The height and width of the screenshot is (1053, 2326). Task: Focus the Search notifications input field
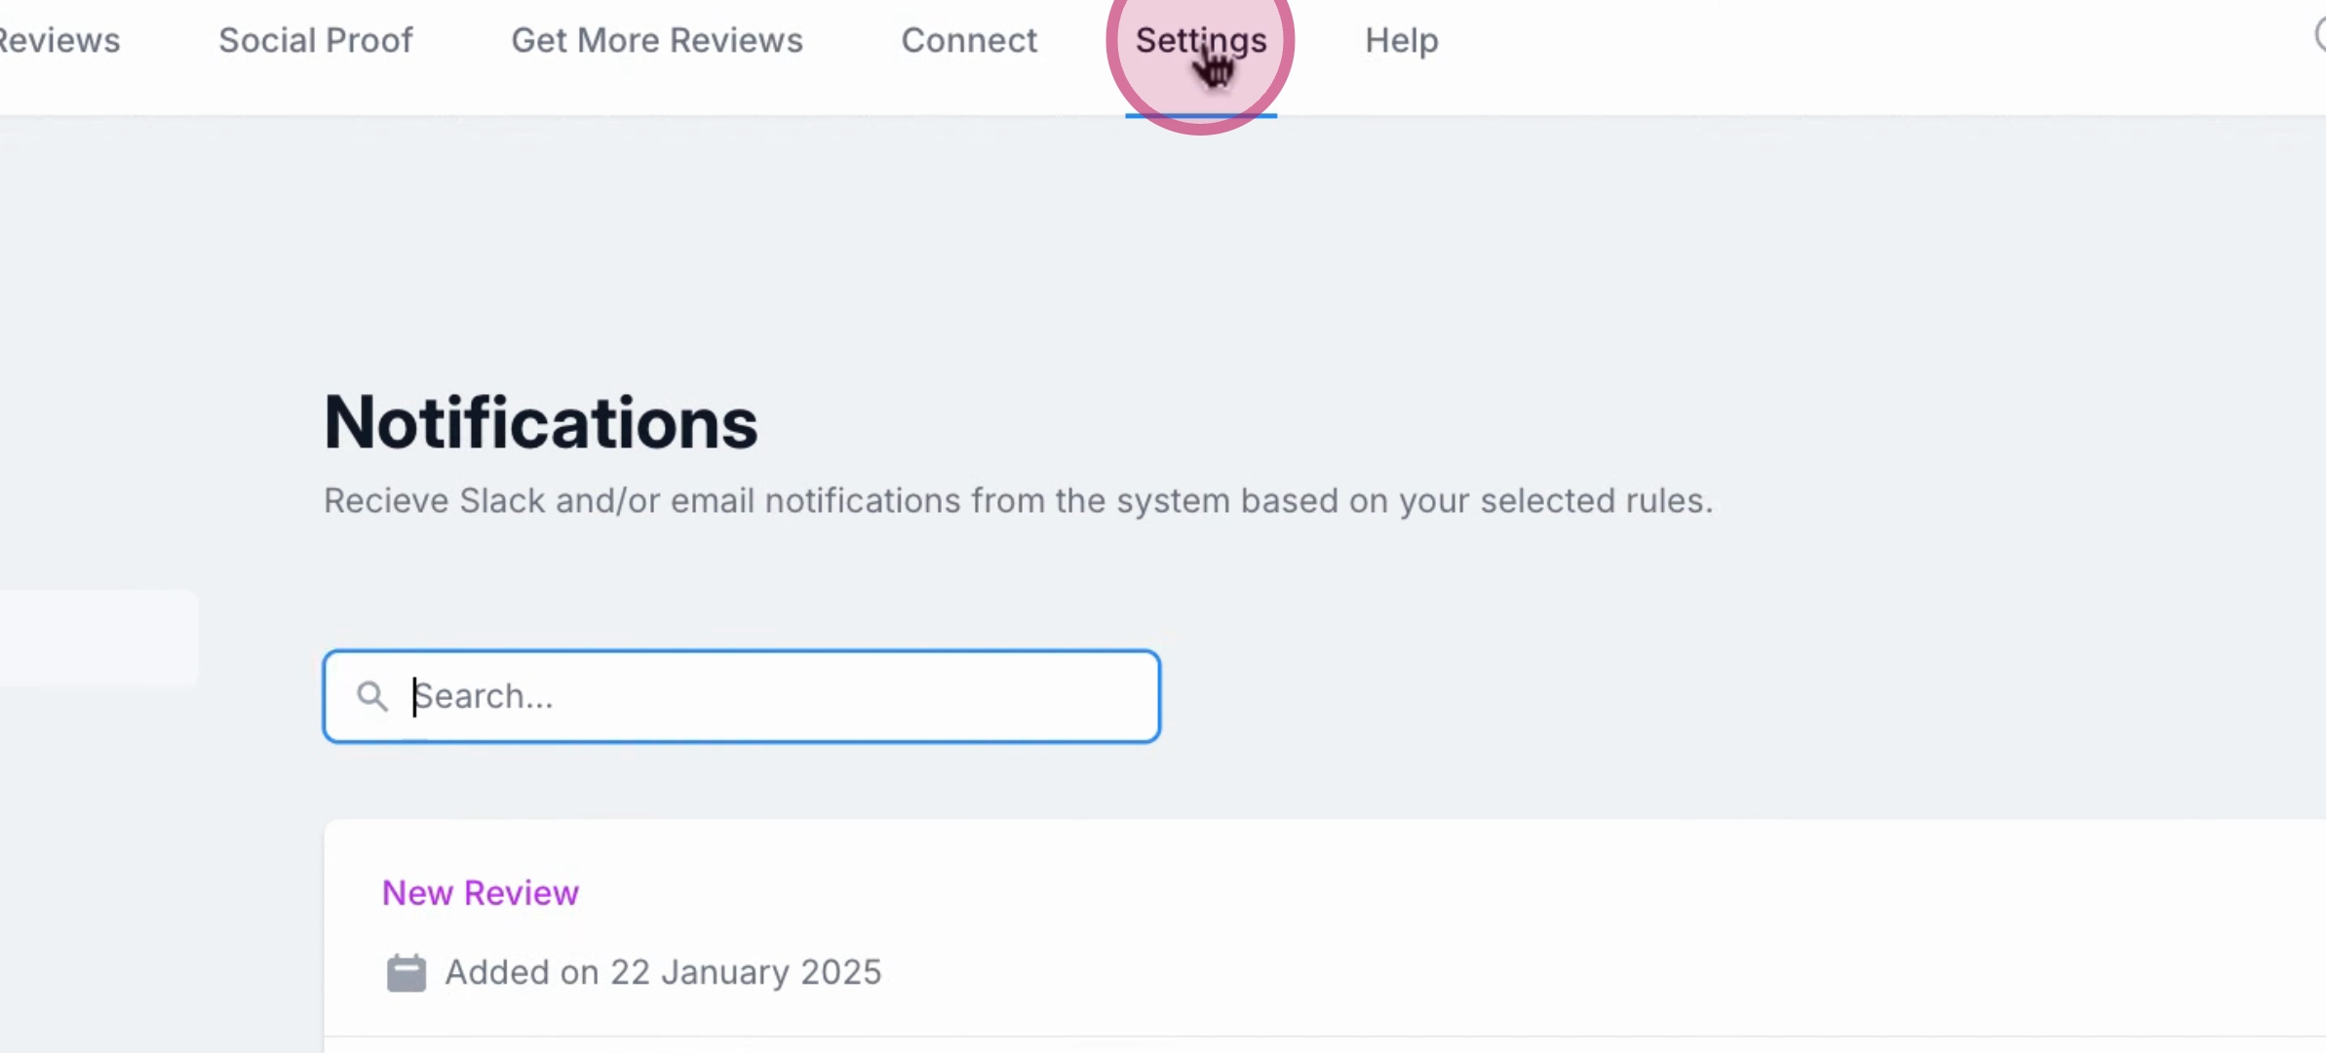click(x=780, y=696)
